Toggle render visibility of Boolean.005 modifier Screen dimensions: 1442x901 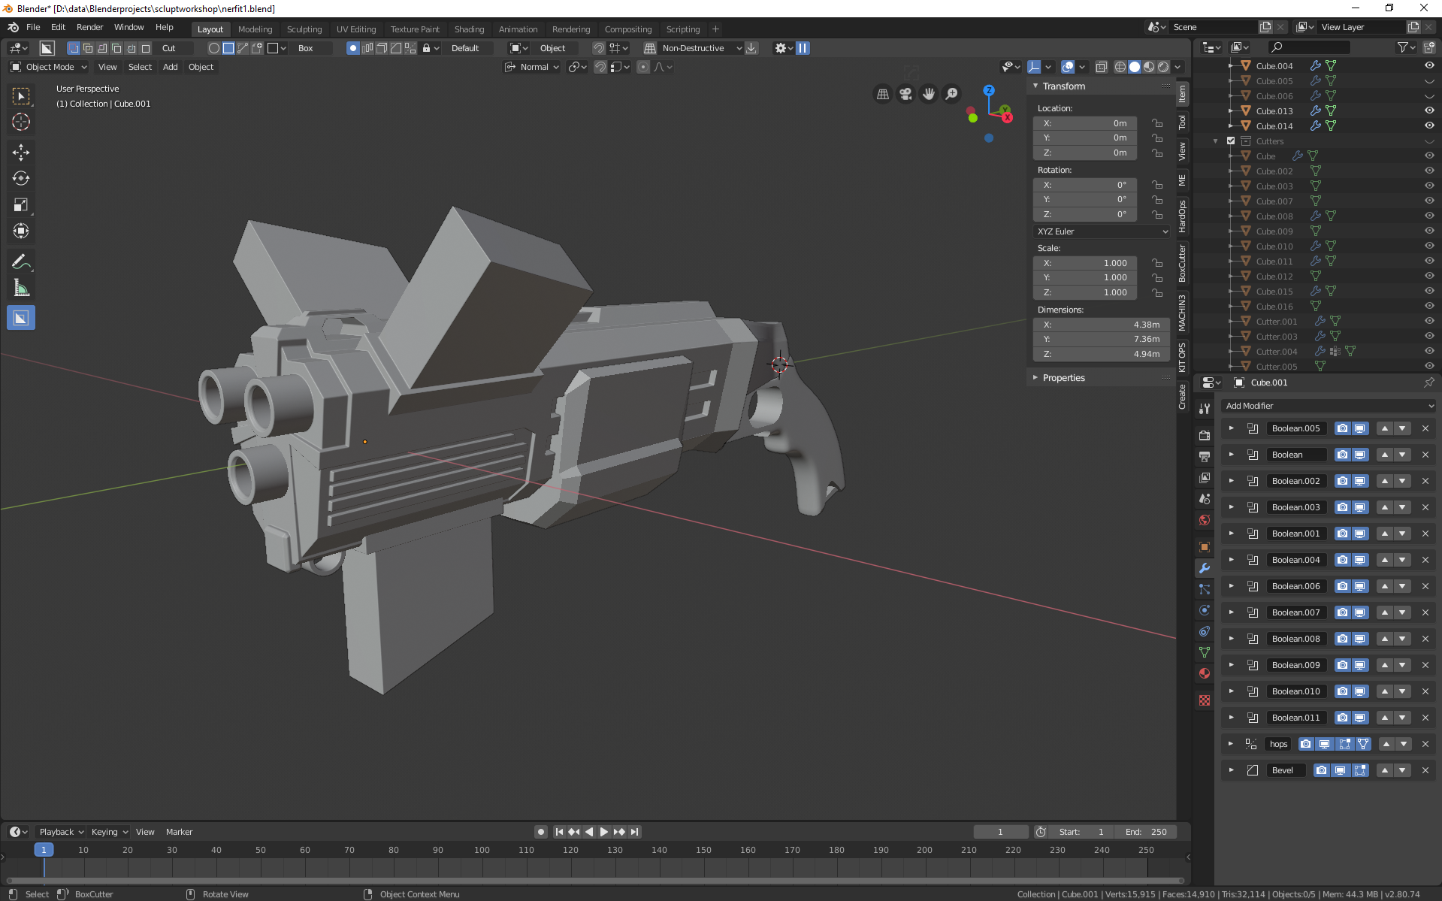(1342, 428)
